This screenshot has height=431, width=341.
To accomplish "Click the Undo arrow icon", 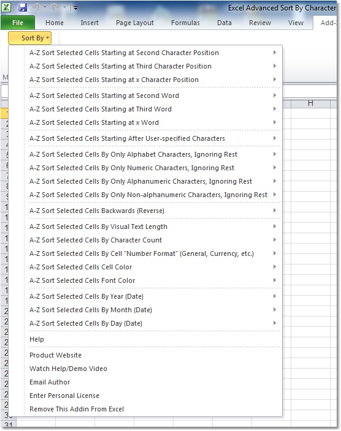I will click(x=36, y=7).
